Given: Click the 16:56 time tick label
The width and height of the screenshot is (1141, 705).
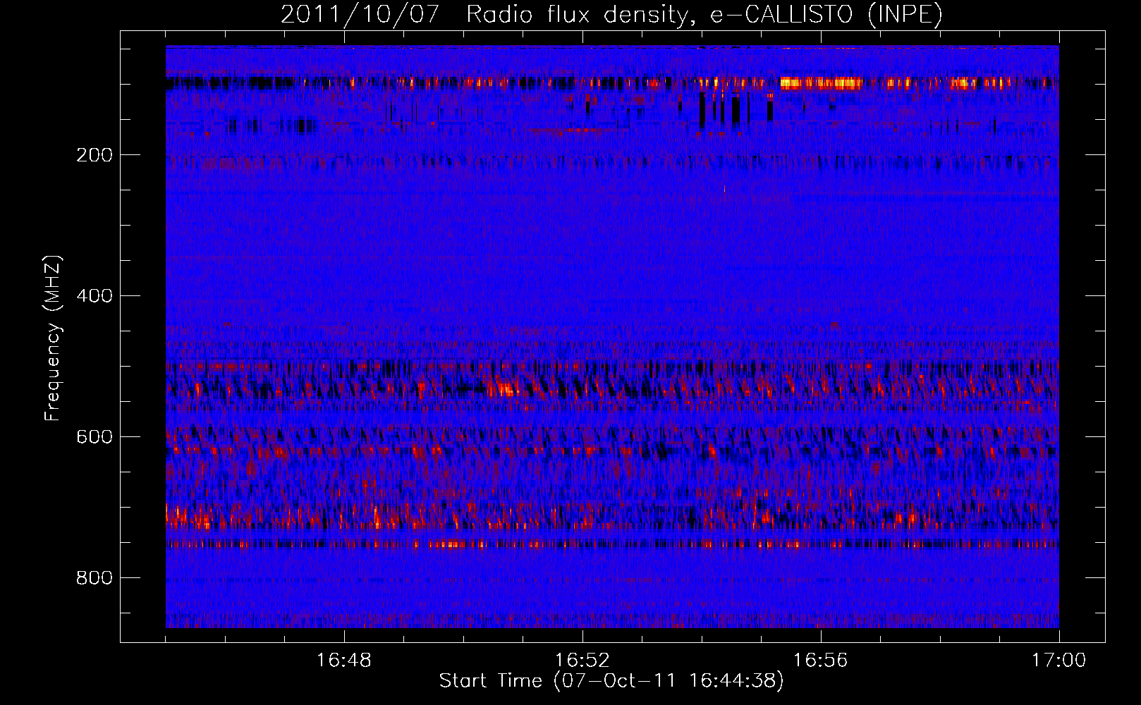Looking at the screenshot, I should click(821, 661).
